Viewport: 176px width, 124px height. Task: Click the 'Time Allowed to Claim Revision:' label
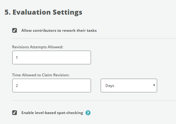tap(41, 75)
